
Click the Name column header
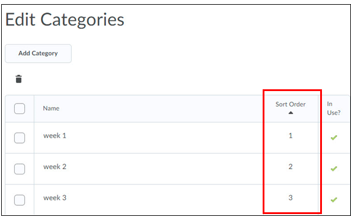click(51, 109)
